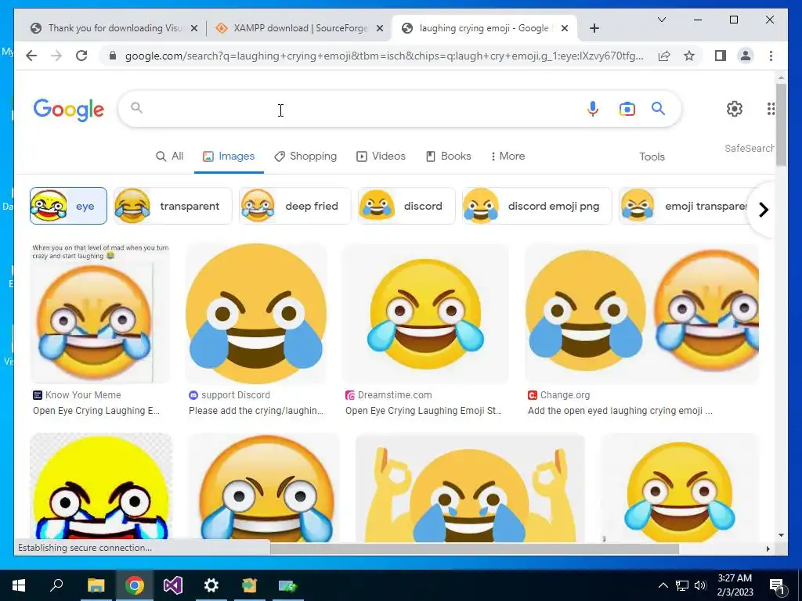
Task: Show hidden system tray icons
Action: [663, 585]
